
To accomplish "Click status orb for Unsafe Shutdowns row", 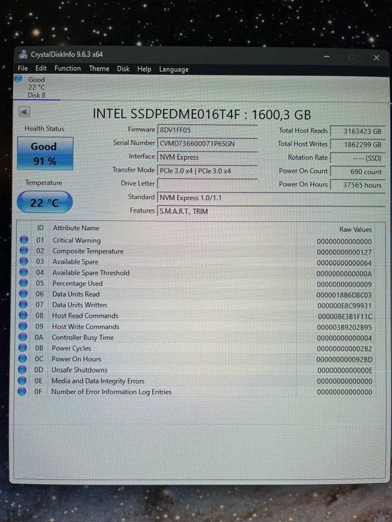I will (22, 369).
